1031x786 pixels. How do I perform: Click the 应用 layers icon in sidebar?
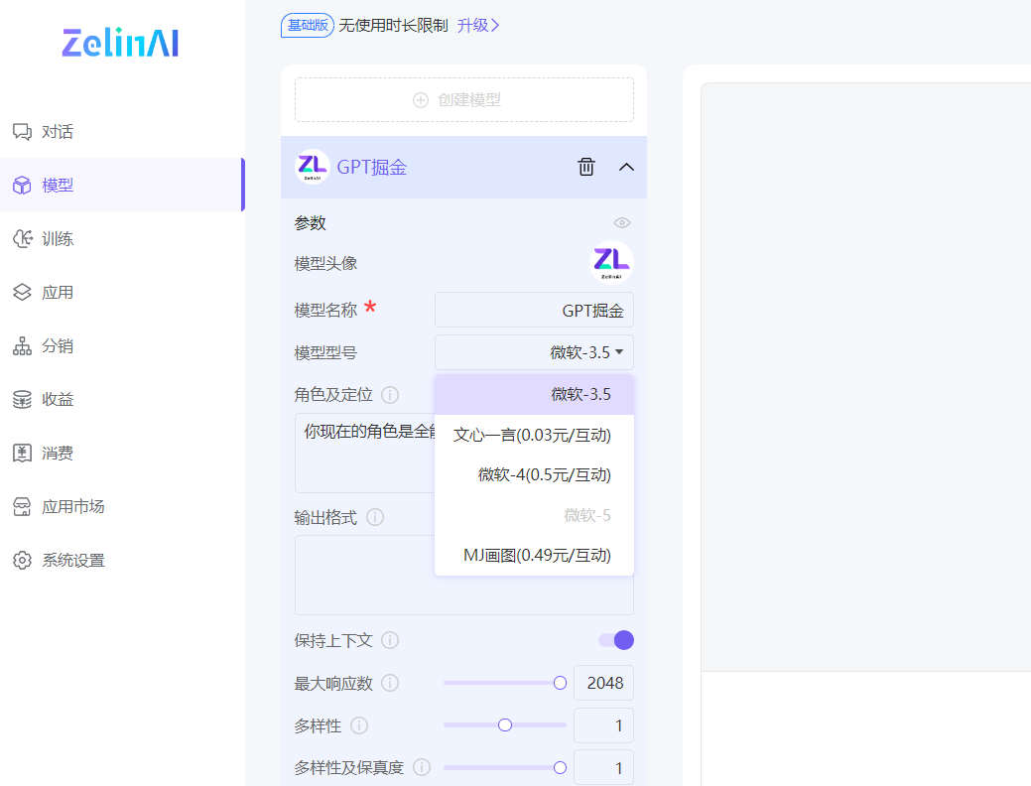click(x=23, y=292)
